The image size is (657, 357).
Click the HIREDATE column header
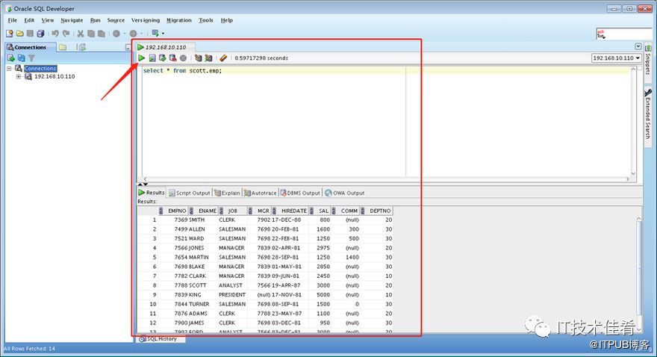pos(291,211)
